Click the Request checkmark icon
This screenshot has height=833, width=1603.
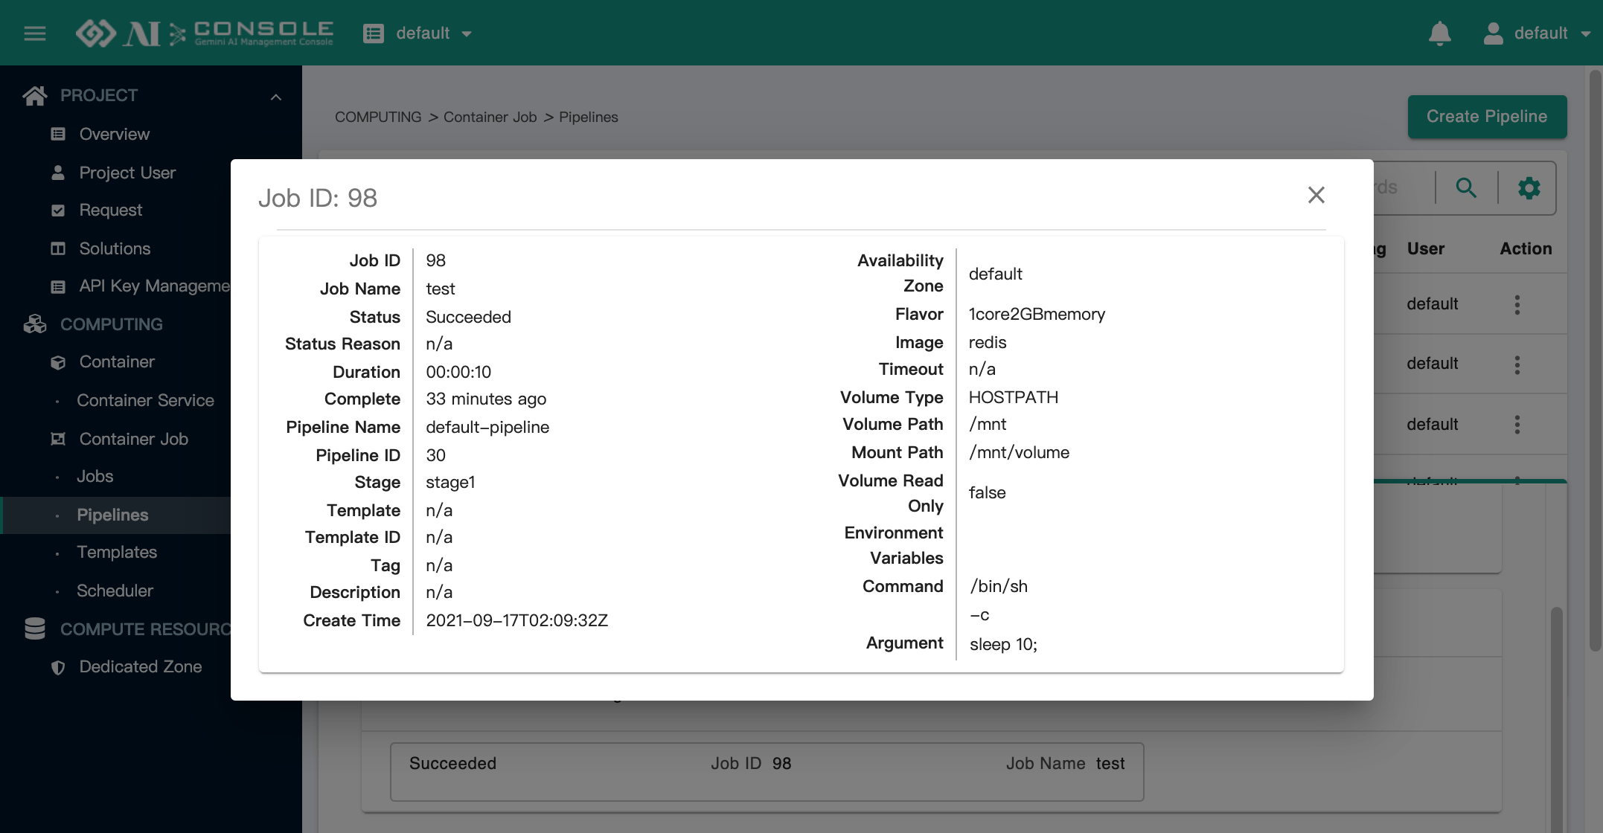58,210
